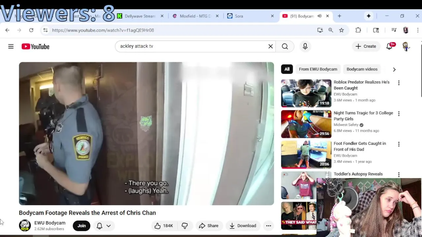The height and width of the screenshot is (237, 422).
Task: Open site information icon in address bar
Action: (x=45, y=30)
